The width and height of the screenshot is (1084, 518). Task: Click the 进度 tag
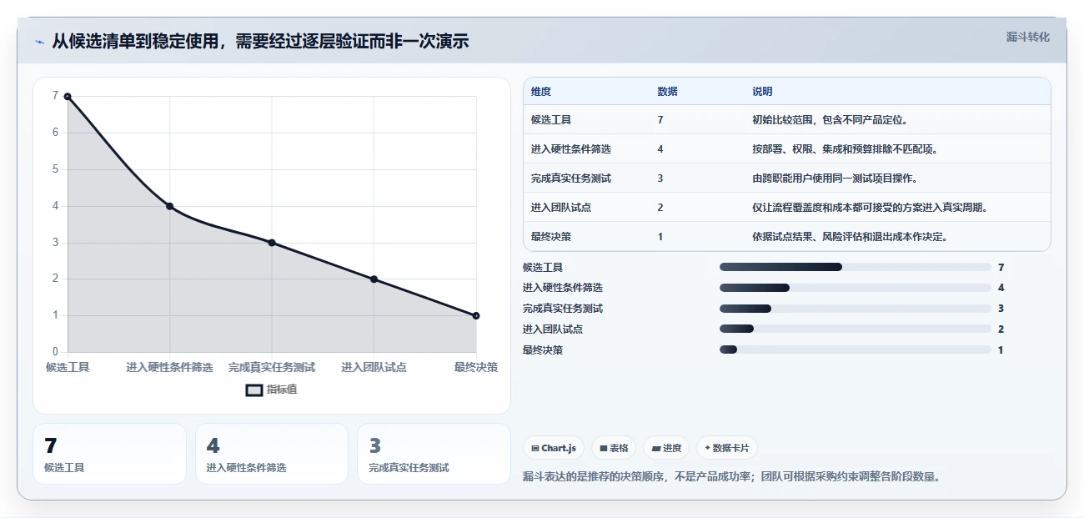[666, 448]
